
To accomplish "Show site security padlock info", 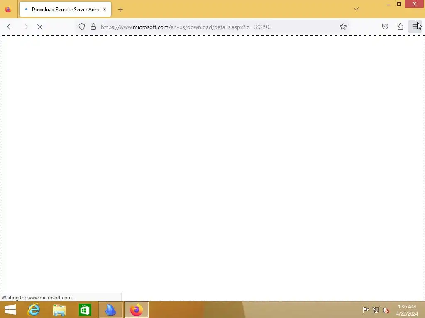I will (x=93, y=26).
